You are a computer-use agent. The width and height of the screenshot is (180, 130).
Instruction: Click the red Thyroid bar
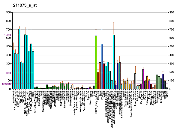[x=104, y=76]
